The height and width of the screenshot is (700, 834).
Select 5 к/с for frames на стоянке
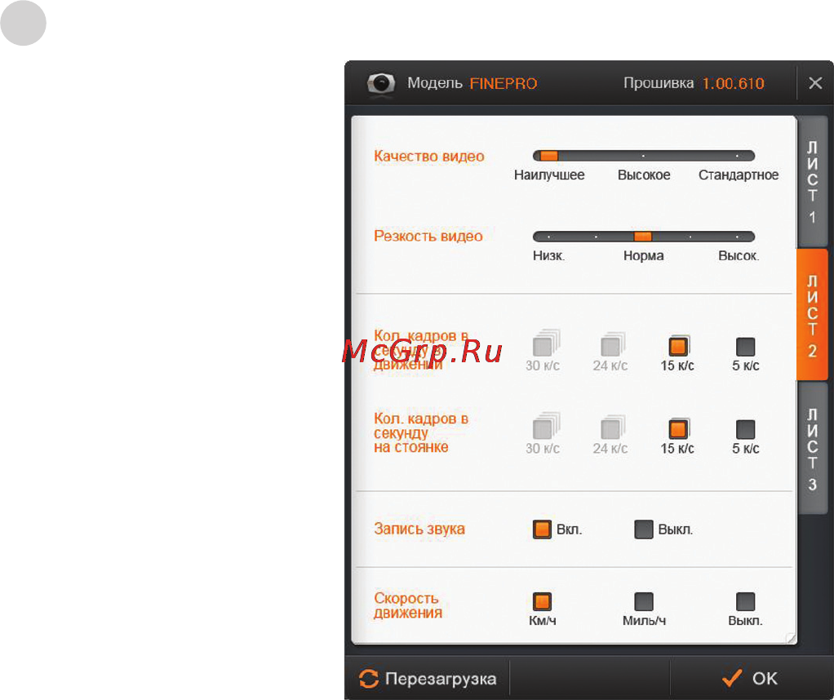746,429
